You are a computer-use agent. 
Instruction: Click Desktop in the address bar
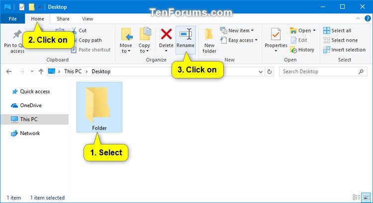coord(101,71)
